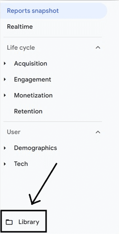Open the Retention report
The width and height of the screenshot is (119, 234).
point(28,111)
